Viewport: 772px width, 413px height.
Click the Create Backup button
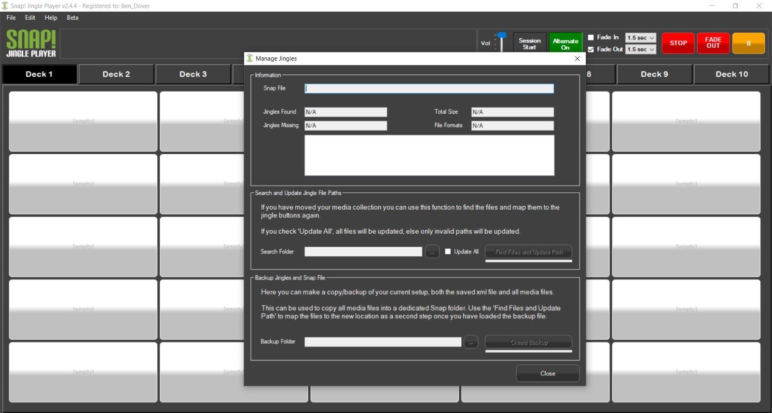[528, 342]
